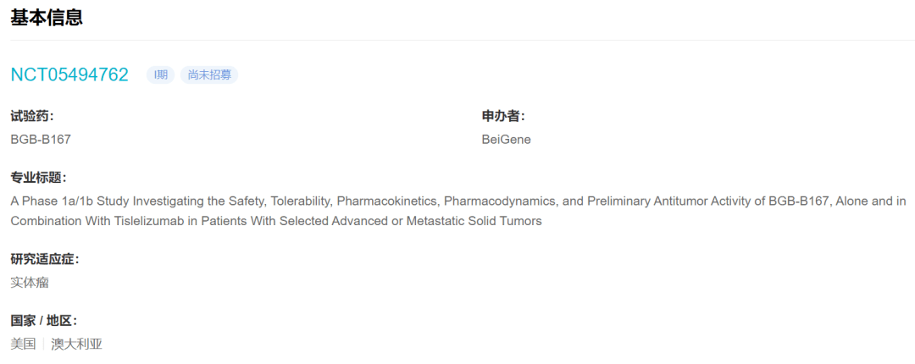The height and width of the screenshot is (364, 915).
Task: Click the title line starting 'A Phase 1a/1b Study'
Action: [x=254, y=201]
